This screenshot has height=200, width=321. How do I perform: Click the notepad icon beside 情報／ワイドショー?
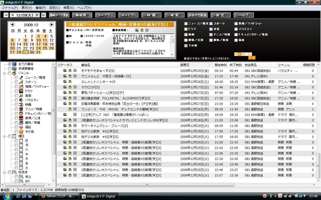[x=21, y=87]
